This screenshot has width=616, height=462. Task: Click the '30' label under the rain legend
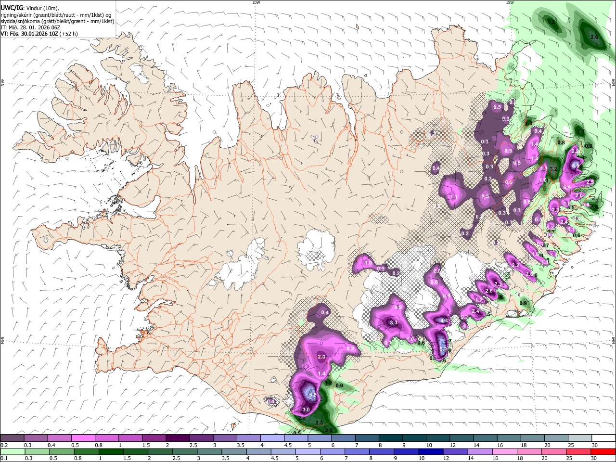coord(593,459)
